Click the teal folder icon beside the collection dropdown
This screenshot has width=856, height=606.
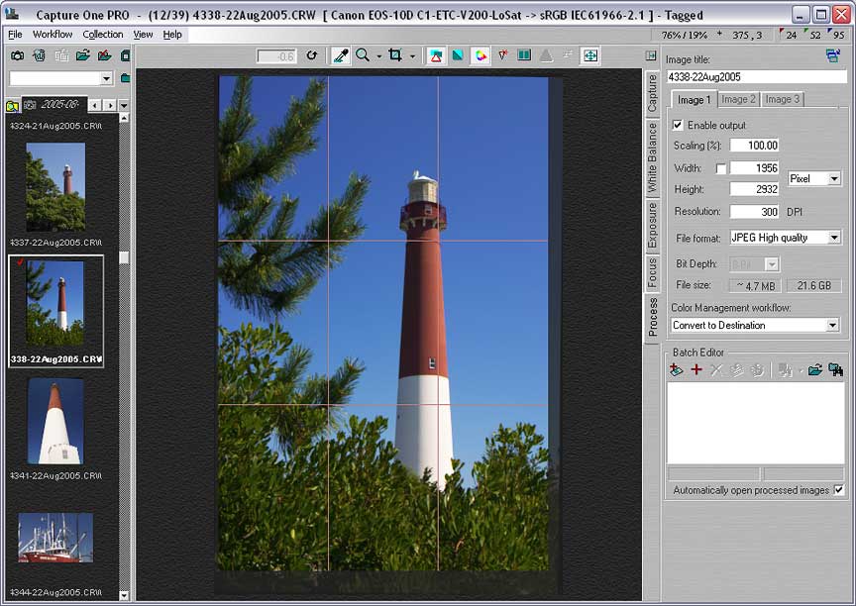(x=125, y=78)
